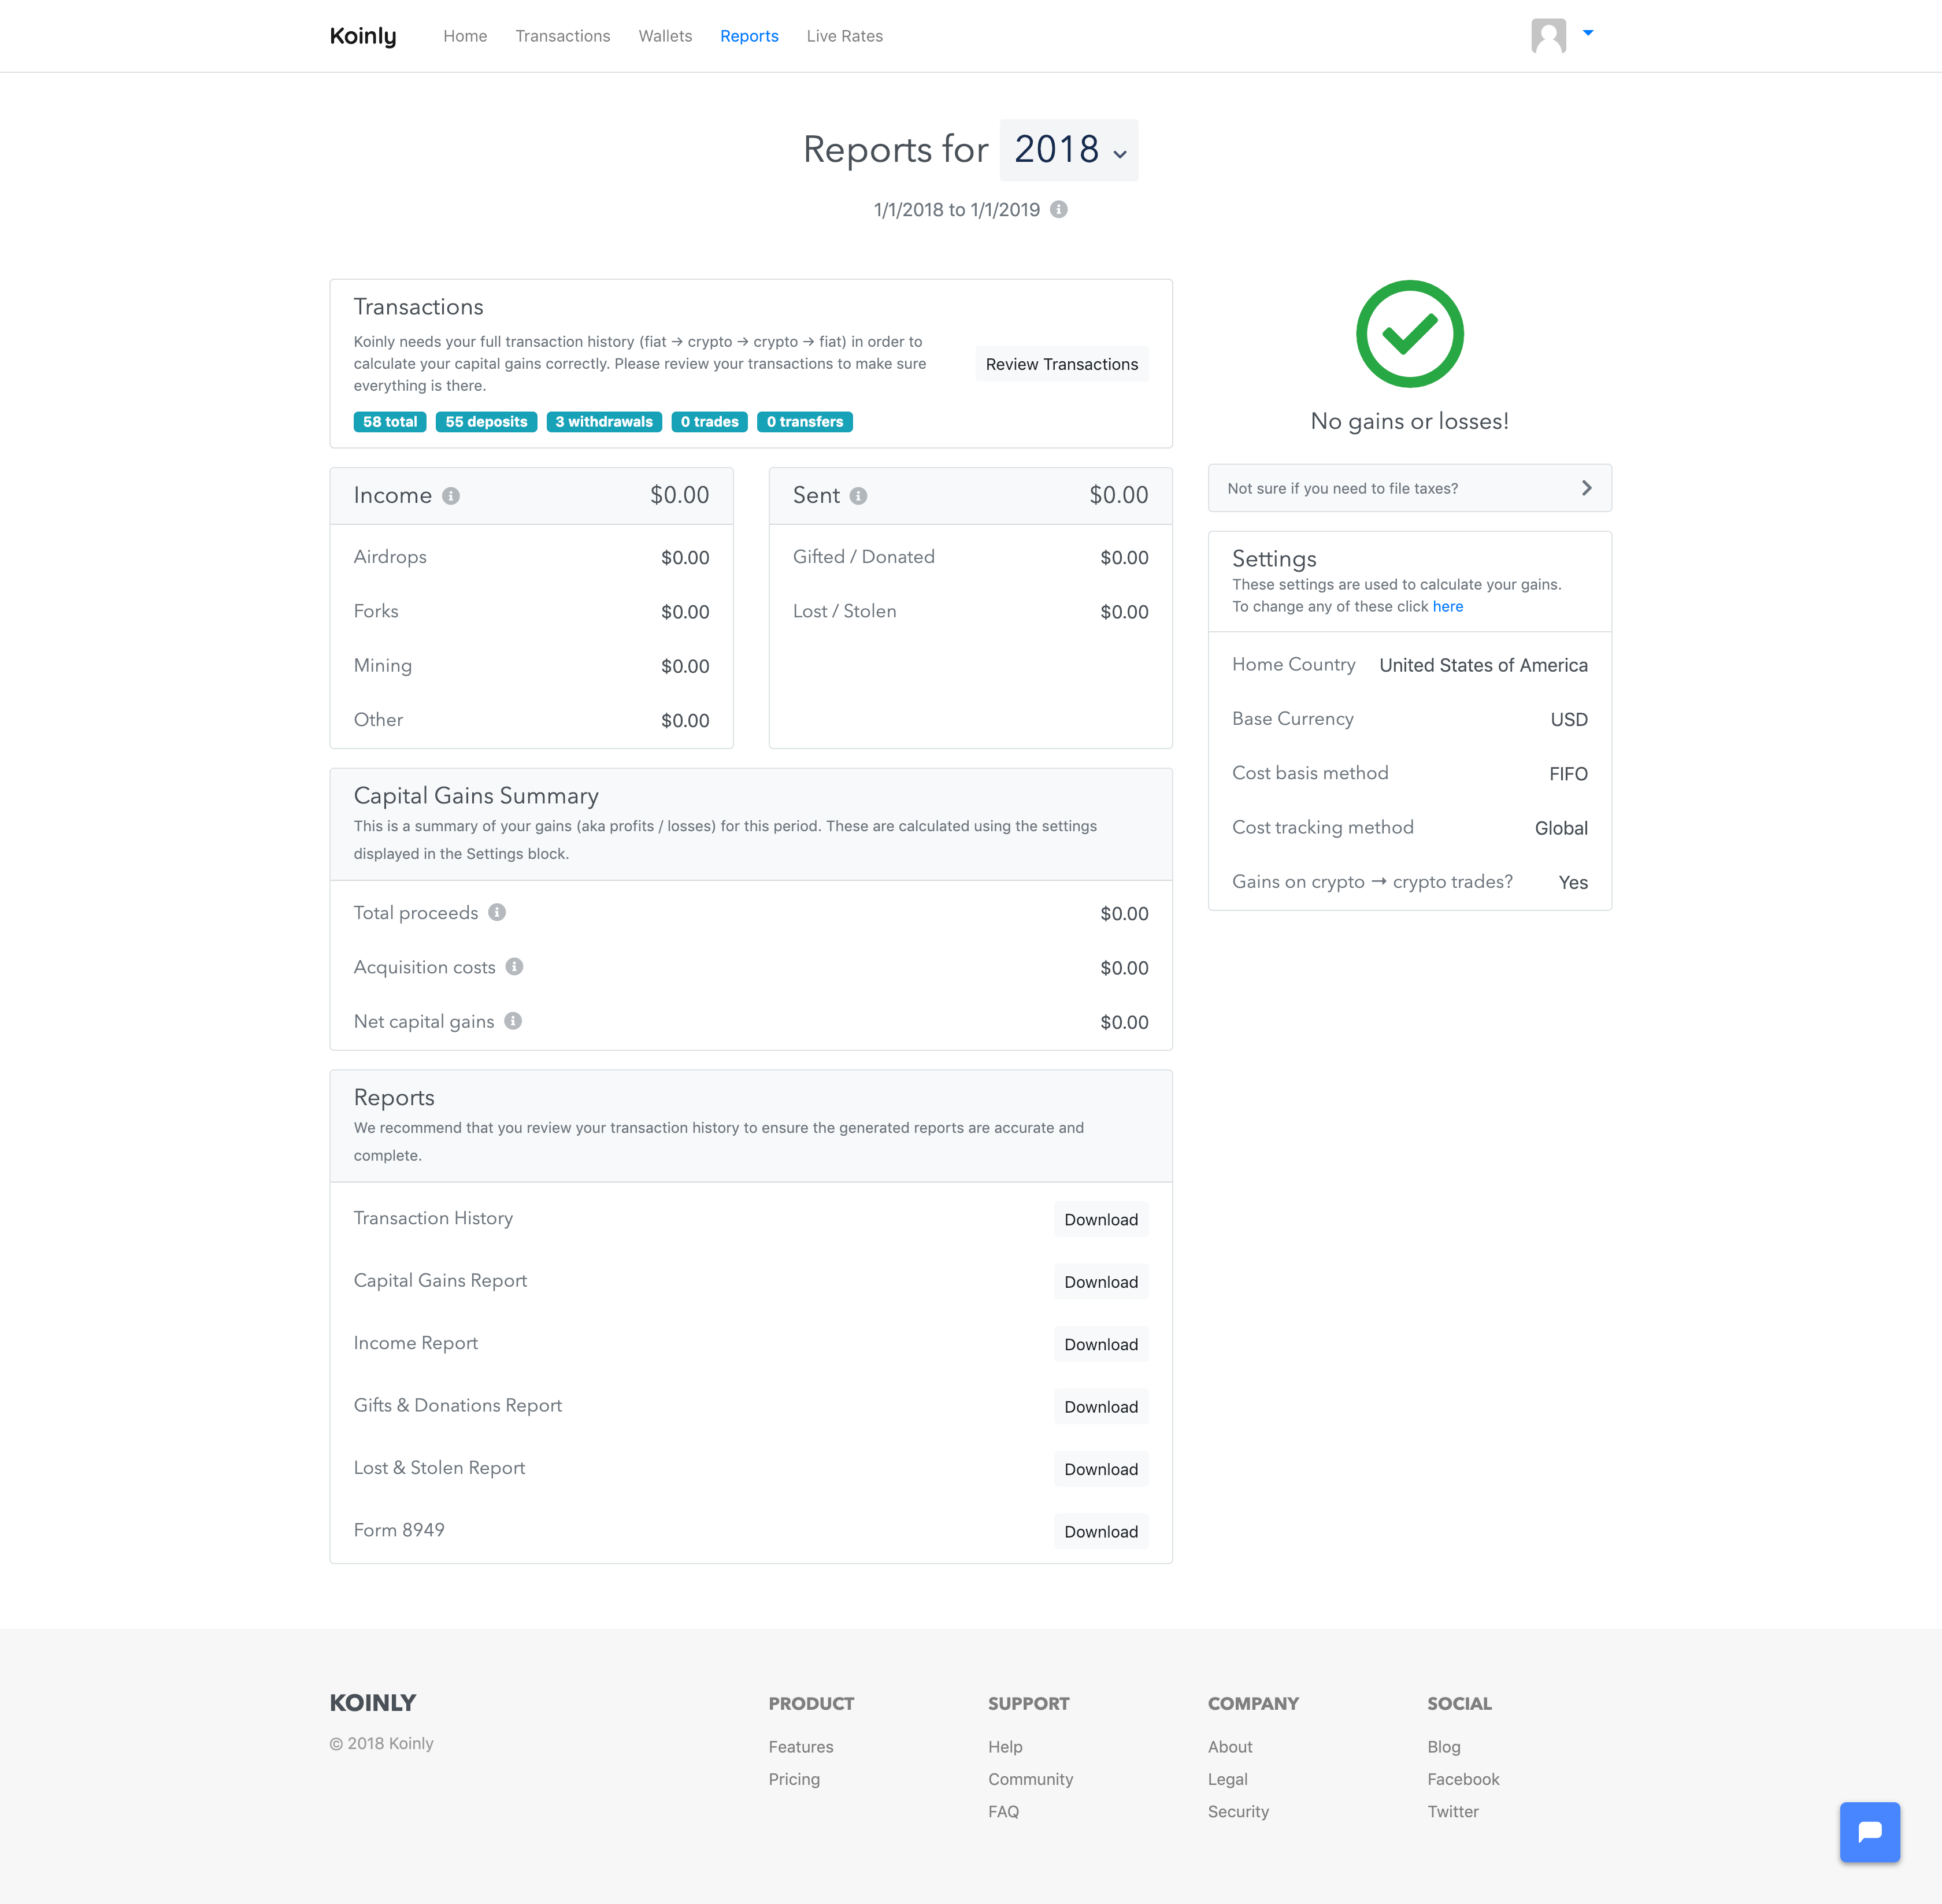The width and height of the screenshot is (1942, 1904).
Task: Open the Wallets nav tab
Action: [665, 36]
